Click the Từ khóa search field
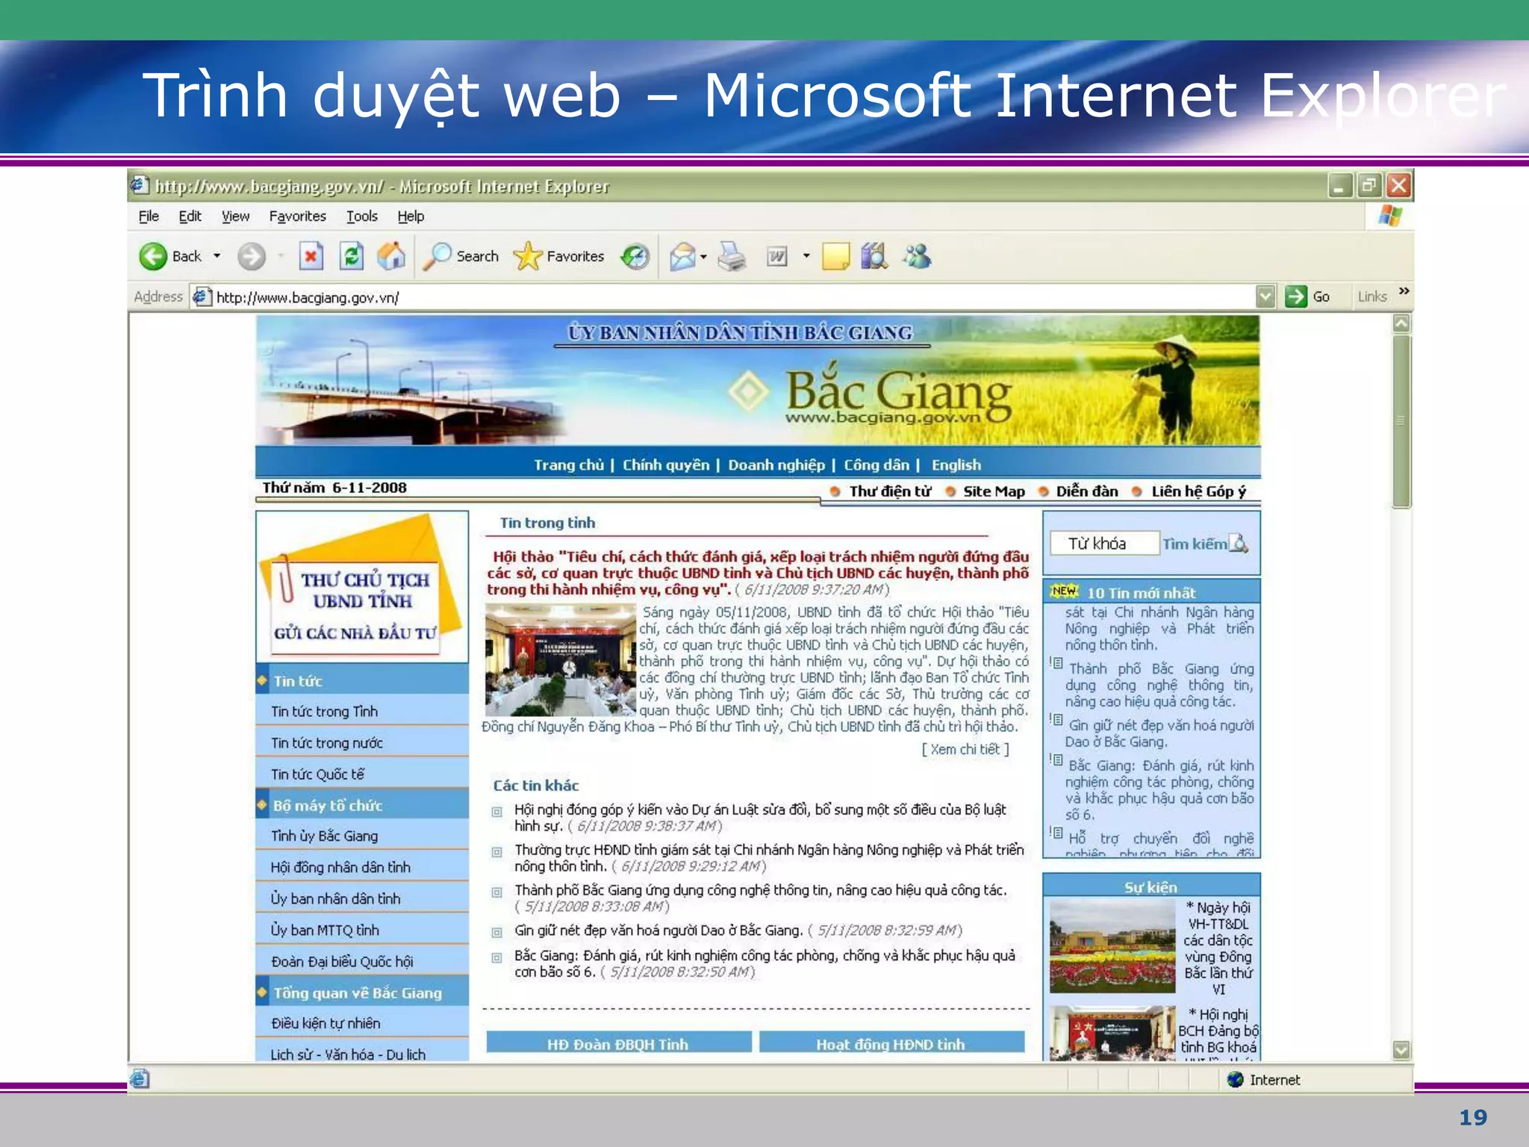 [x=1104, y=544]
